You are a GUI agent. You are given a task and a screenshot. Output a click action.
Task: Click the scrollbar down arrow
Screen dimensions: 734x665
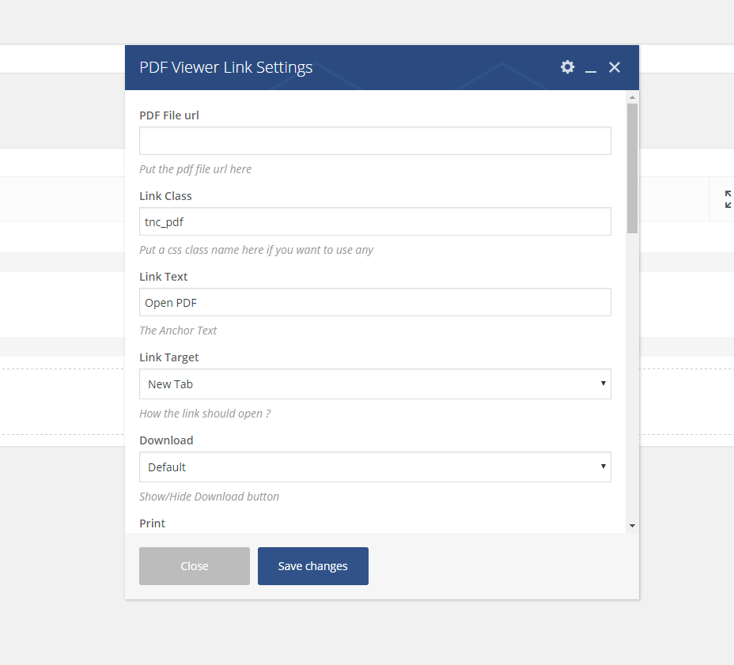(x=632, y=525)
